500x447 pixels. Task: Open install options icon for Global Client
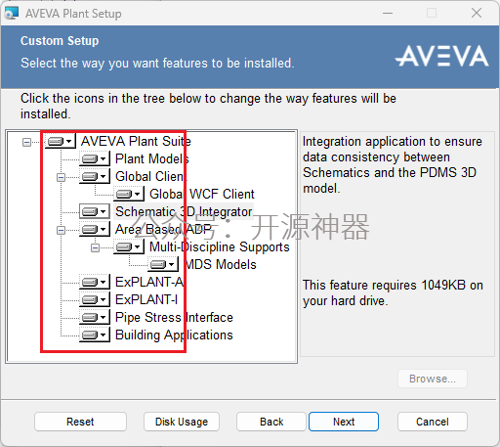click(95, 176)
